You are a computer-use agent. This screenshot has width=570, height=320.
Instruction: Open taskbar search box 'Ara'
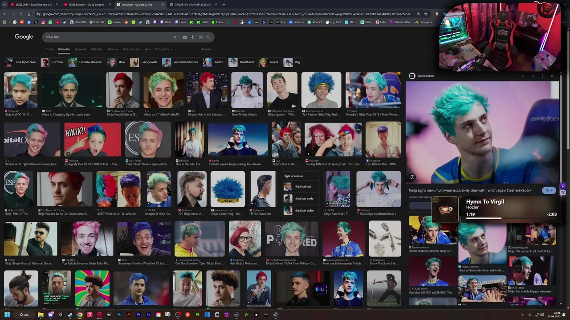click(24, 315)
